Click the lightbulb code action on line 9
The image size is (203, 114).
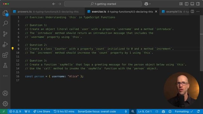13,48
